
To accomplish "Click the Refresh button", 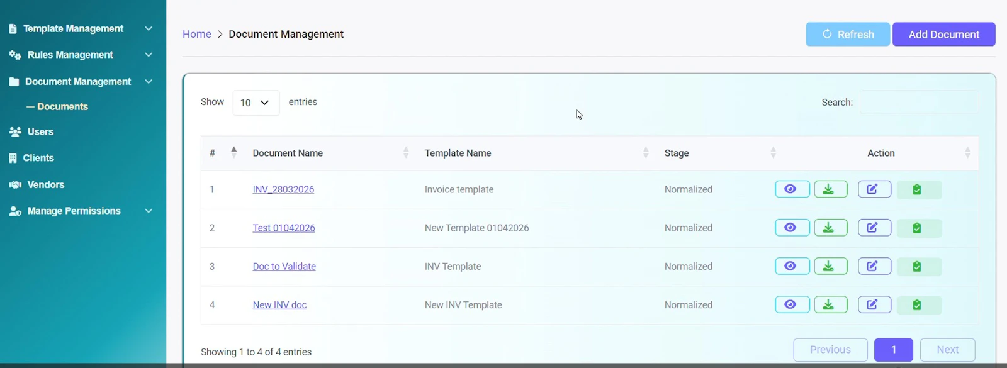I will 848,34.
